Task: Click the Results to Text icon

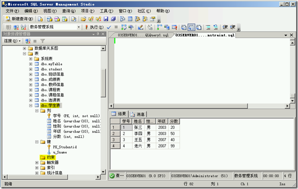Action: (184, 27)
